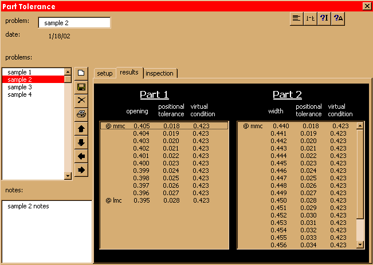Open the ?I help button
This screenshot has width=373, height=265.
click(x=324, y=18)
